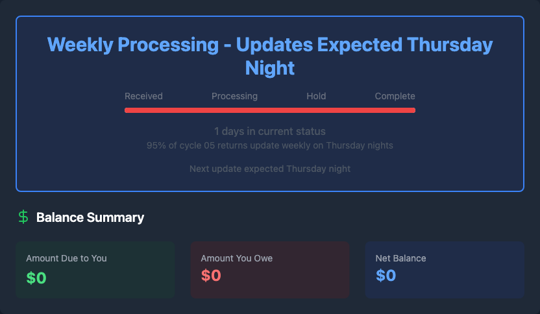Select the Processing status step label
Viewport: 540px width, 314px height.
click(234, 96)
